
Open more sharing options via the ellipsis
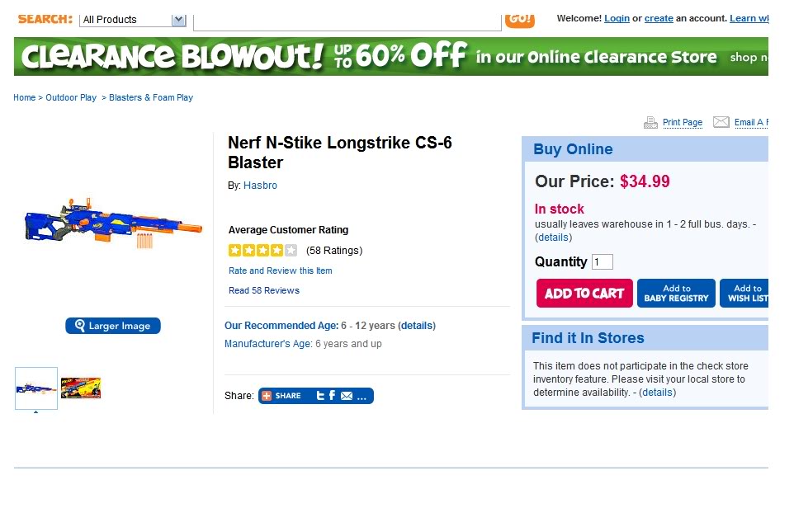click(x=362, y=397)
